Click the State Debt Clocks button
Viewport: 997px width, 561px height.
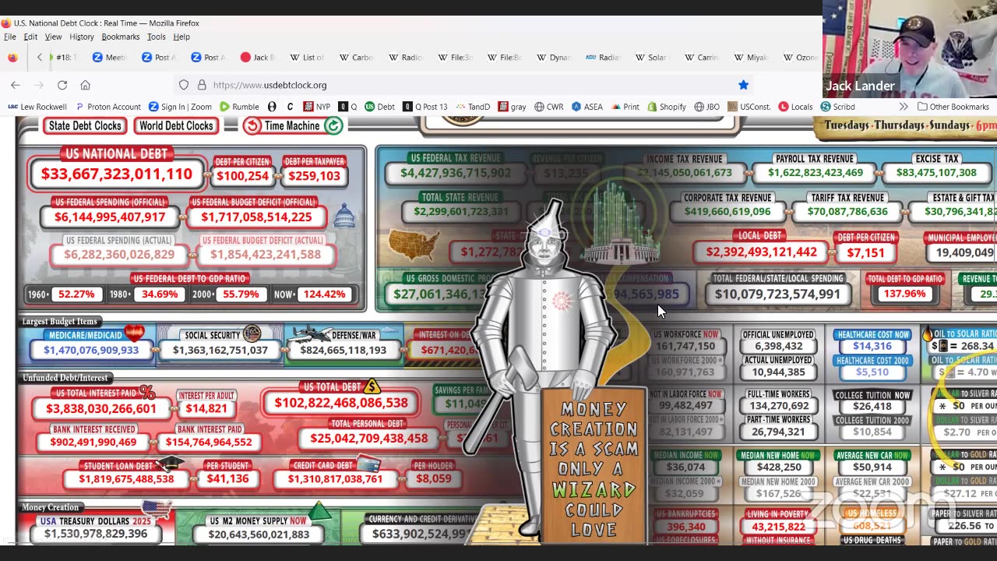[x=85, y=125]
